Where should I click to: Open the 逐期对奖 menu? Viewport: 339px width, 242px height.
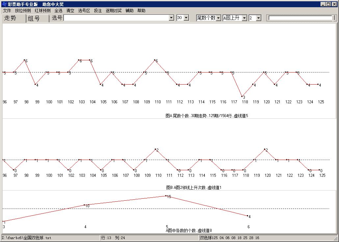pos(114,10)
